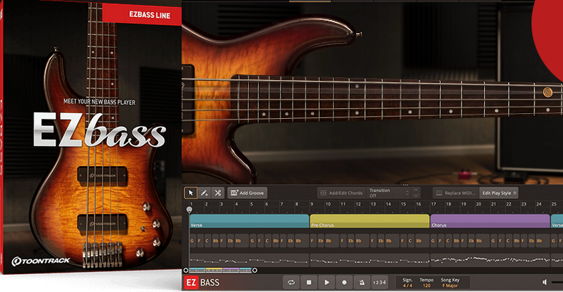This screenshot has width=563, height=292.
Task: Click bar 17 on the timeline ruler
Action: [434, 204]
